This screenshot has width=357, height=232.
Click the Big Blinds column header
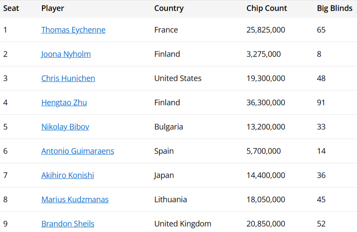[334, 8]
